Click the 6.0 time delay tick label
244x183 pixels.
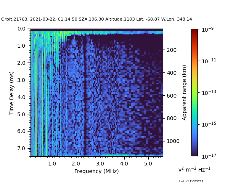(21, 131)
